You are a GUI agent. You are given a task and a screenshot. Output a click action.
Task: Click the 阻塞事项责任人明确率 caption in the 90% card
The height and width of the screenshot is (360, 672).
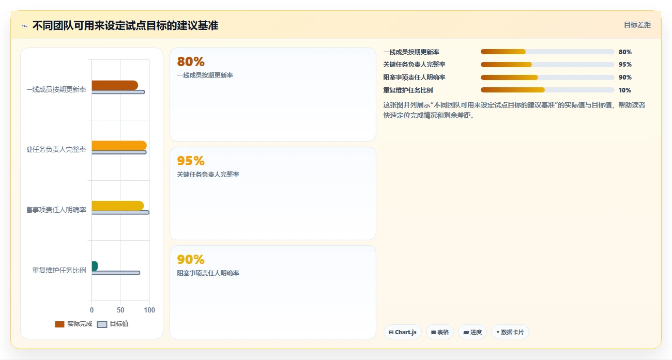point(208,273)
